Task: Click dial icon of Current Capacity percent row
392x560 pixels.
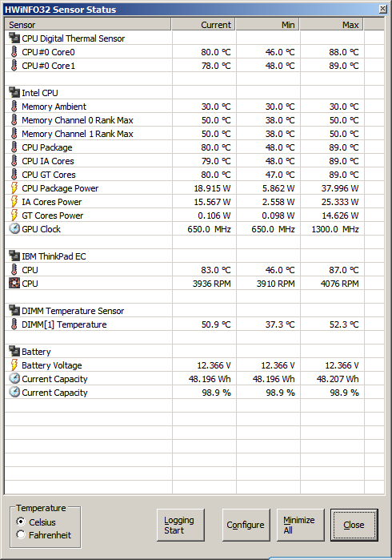Action: point(14,392)
